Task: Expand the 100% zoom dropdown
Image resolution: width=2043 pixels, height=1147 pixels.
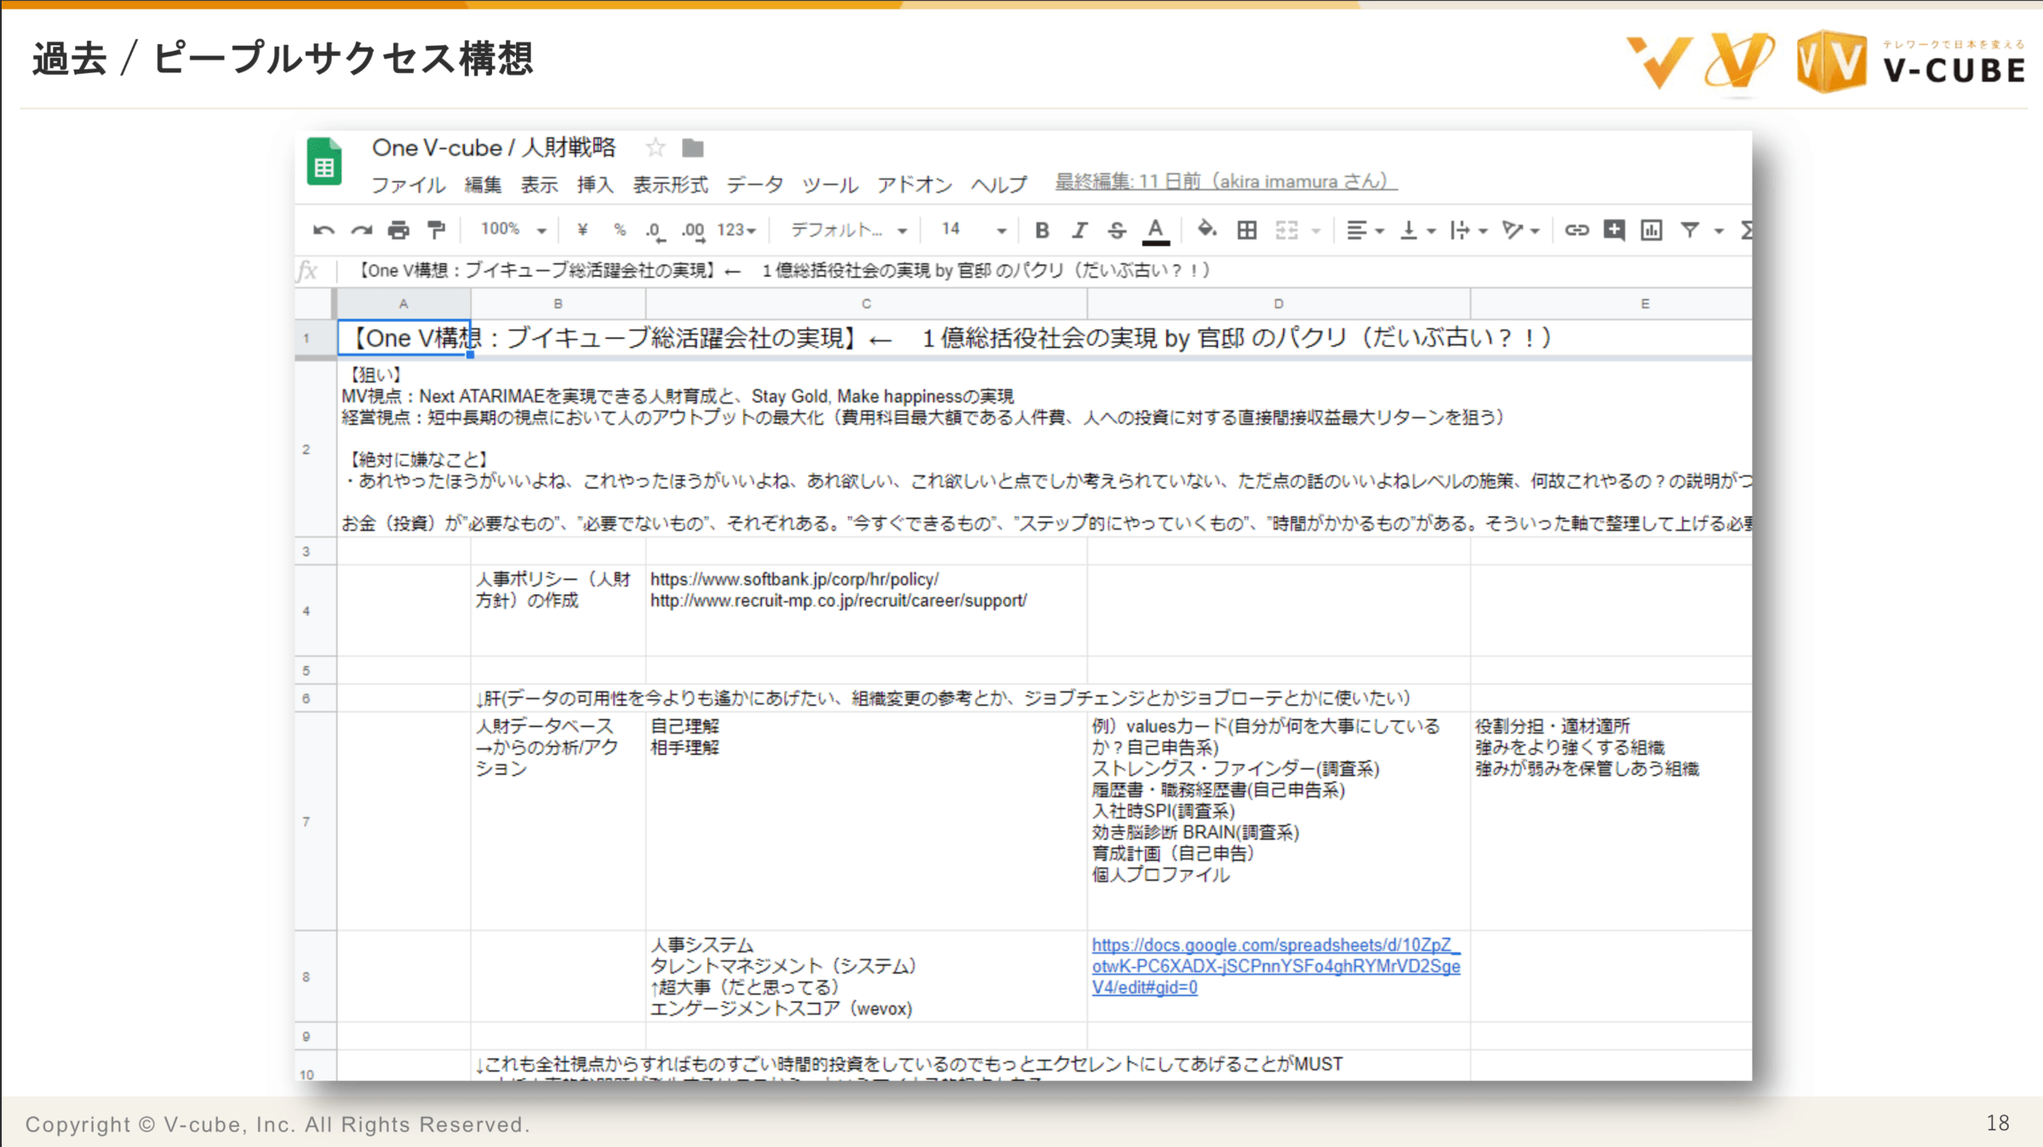Action: (512, 230)
